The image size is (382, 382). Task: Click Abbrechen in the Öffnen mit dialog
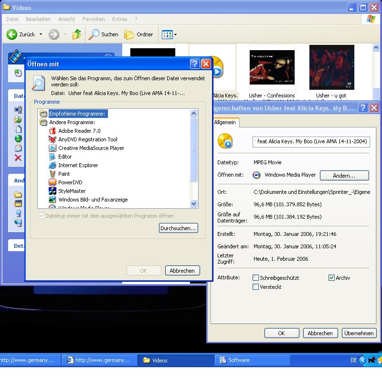point(182,270)
